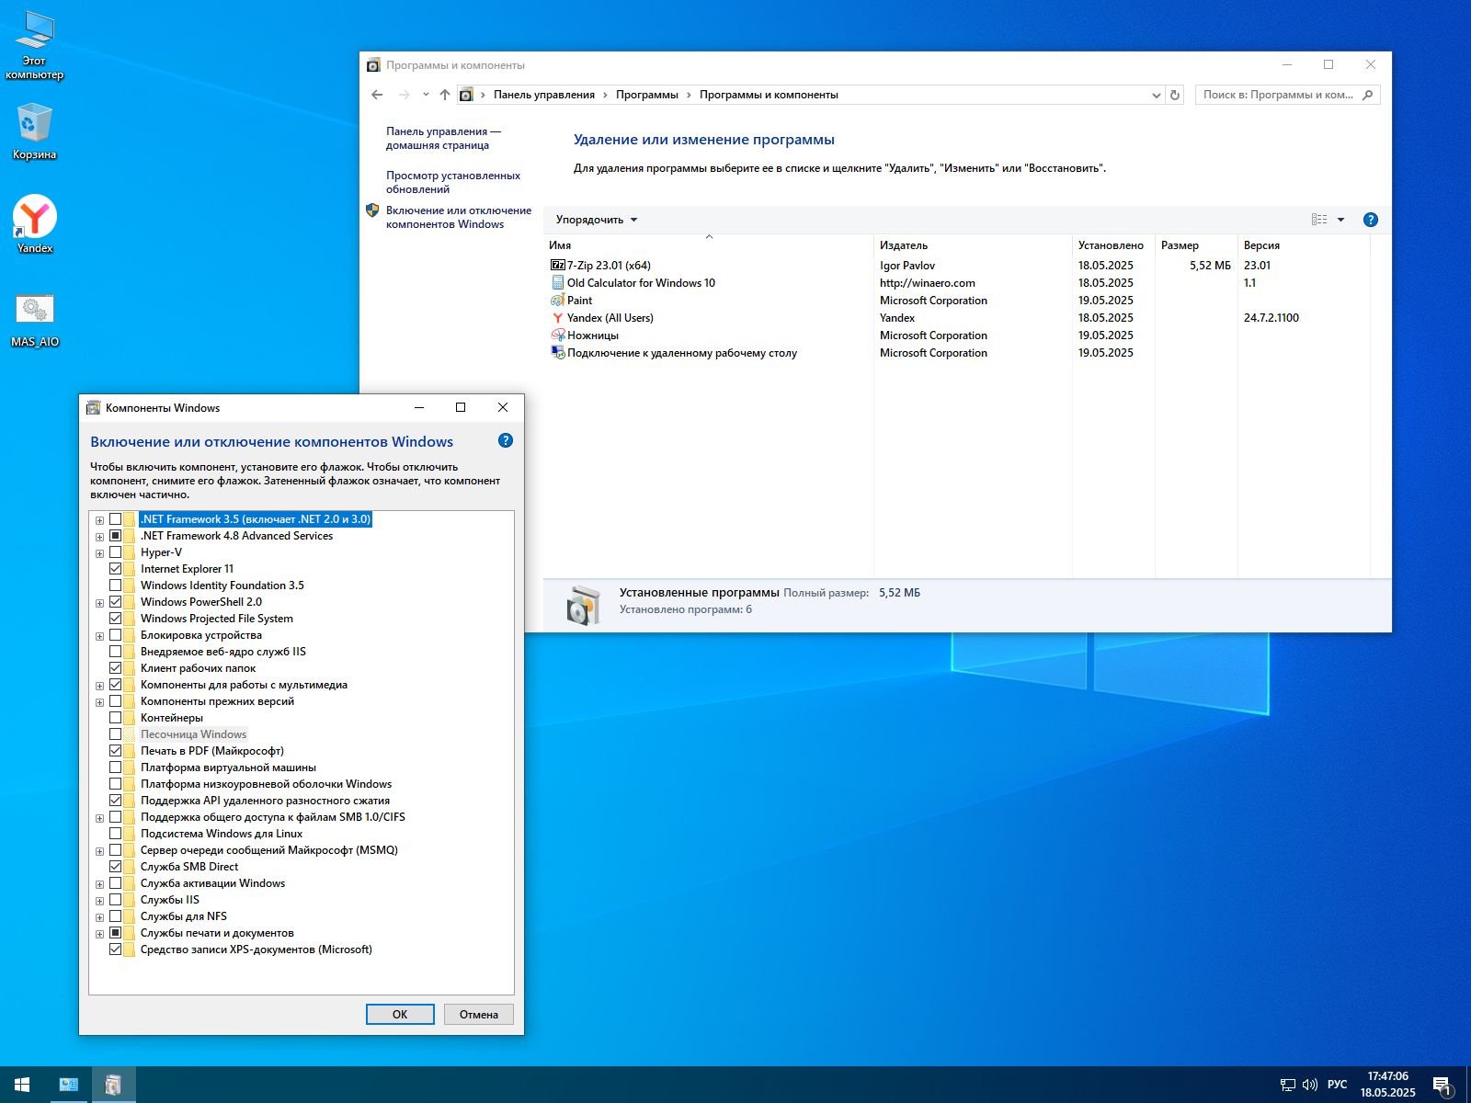Uncheck Windows PowerShell 2.0
This screenshot has height=1103, width=1471.
[115, 602]
